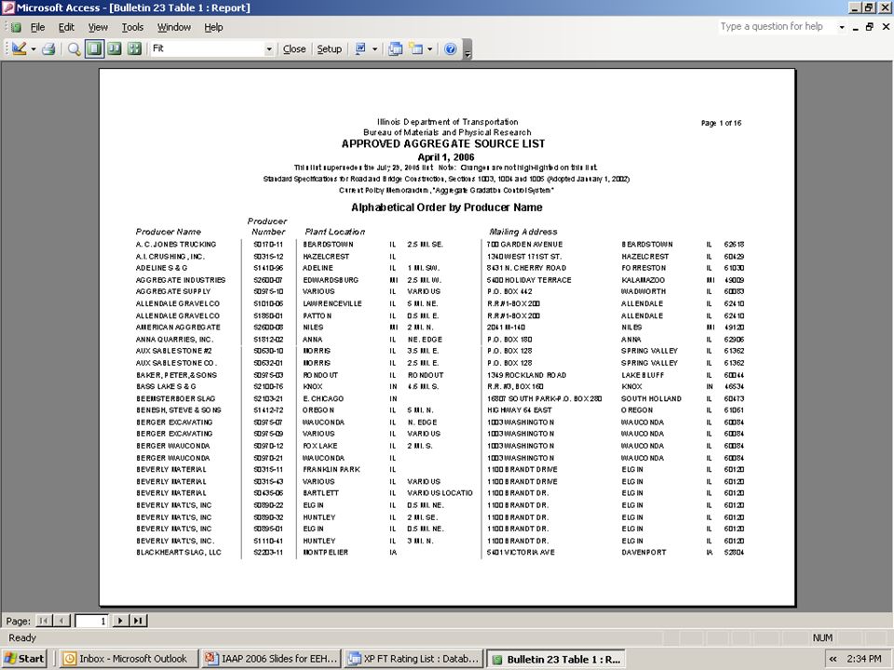Expand the New Object dropdown arrow
The image size is (894, 670).
pyautogui.click(x=430, y=49)
